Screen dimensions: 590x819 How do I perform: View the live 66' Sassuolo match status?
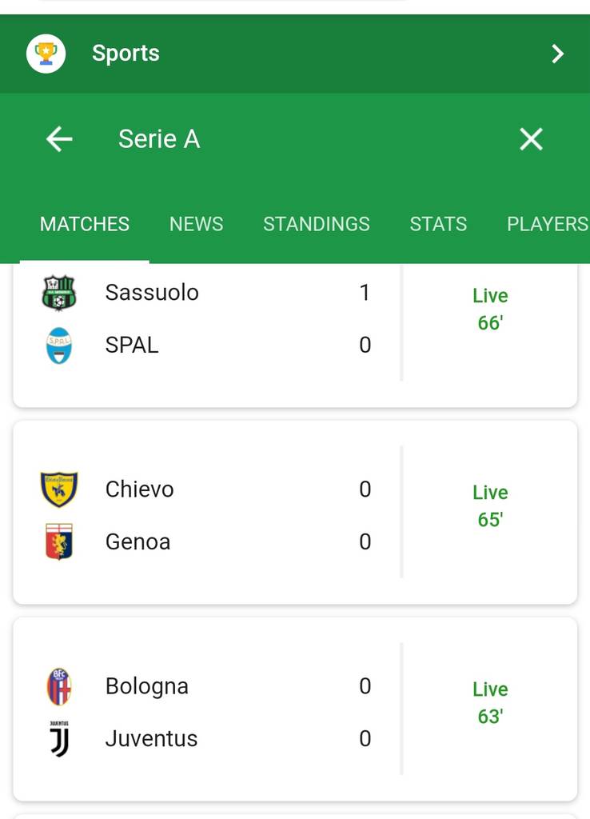[x=489, y=310]
